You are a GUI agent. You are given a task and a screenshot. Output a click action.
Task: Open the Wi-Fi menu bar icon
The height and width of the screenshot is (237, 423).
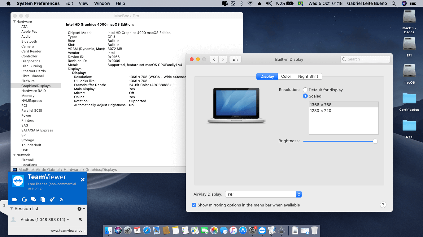tap(250, 3)
